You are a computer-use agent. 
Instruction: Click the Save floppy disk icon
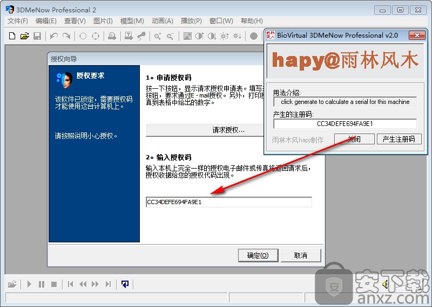tap(37, 36)
